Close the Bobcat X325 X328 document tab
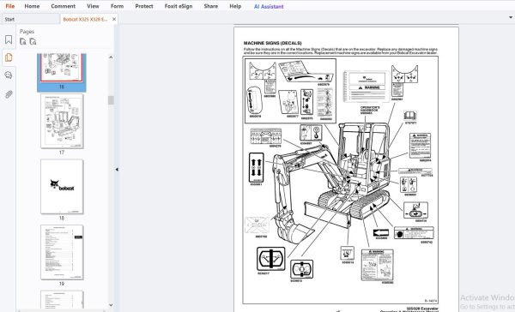Viewport: 515px width, 312px height. pos(114,19)
